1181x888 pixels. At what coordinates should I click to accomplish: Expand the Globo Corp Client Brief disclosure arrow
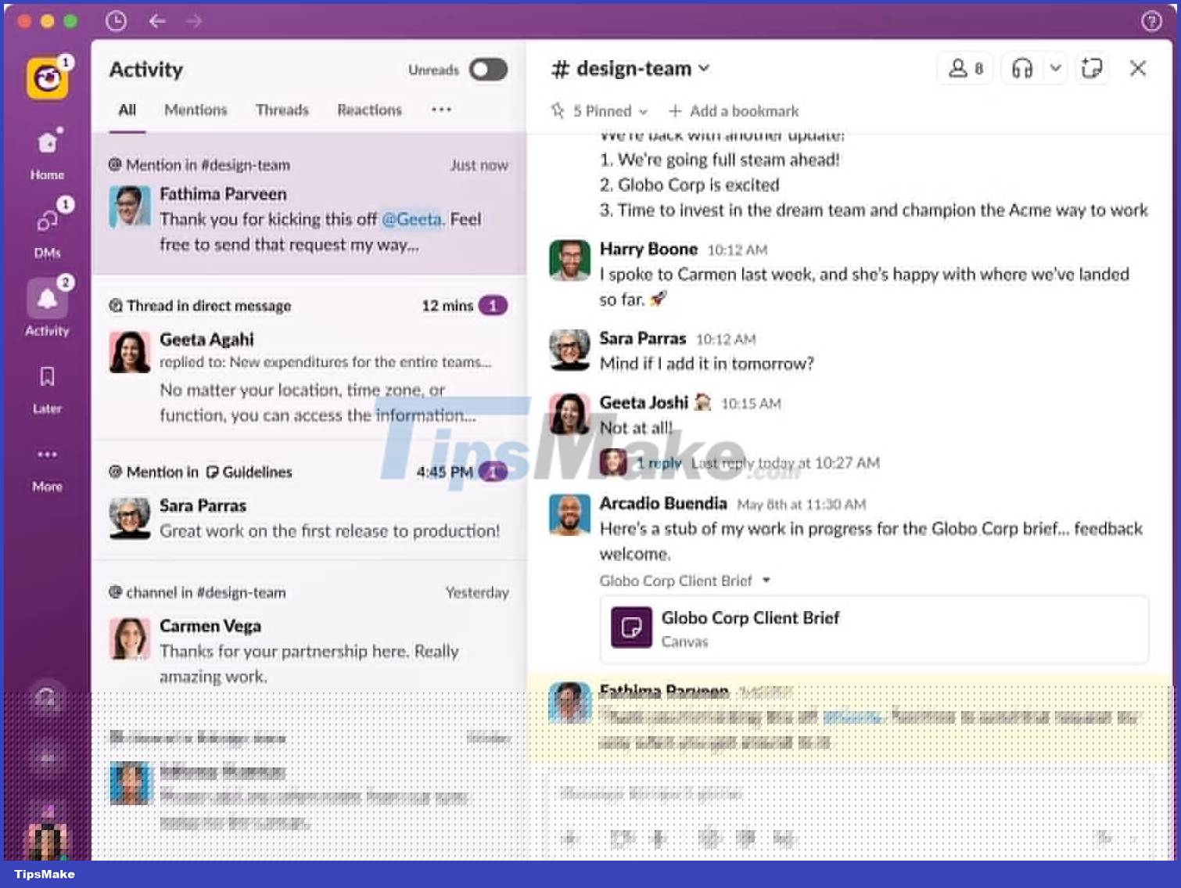tap(766, 581)
